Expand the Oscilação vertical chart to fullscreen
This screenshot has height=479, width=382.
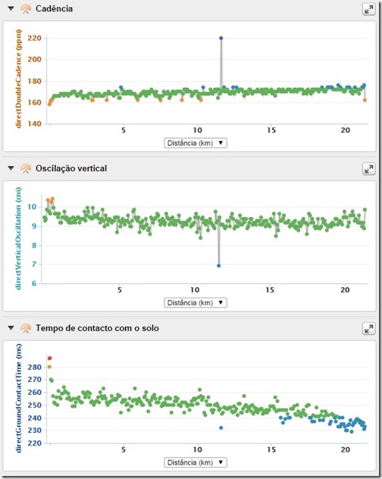pyautogui.click(x=368, y=169)
